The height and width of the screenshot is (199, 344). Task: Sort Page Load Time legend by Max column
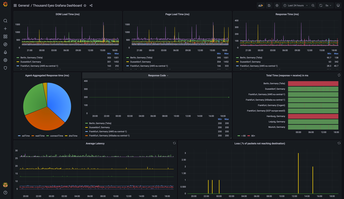point(226,54)
